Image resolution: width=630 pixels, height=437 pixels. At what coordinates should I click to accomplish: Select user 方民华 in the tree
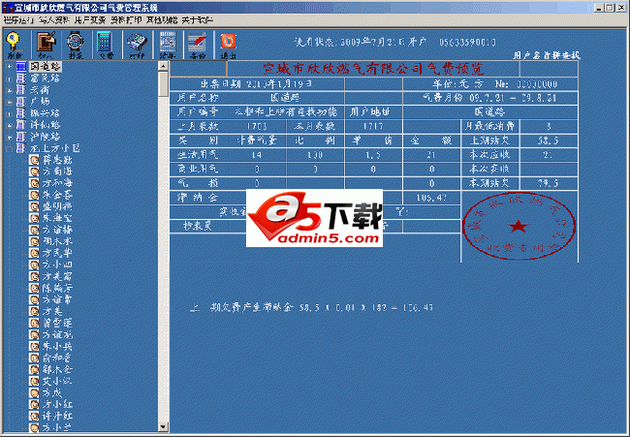pos(57,253)
